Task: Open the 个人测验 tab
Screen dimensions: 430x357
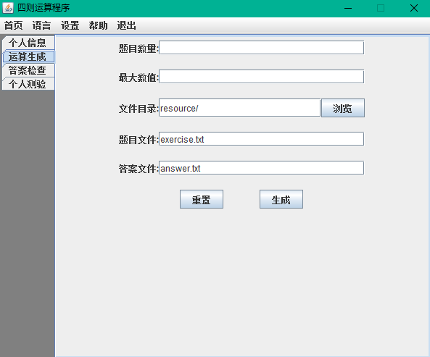Action: [x=28, y=84]
